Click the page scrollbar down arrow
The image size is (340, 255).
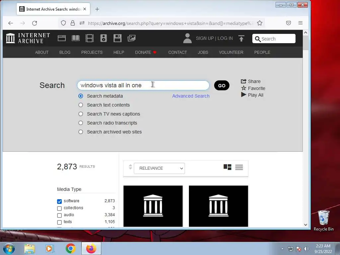click(x=305, y=225)
